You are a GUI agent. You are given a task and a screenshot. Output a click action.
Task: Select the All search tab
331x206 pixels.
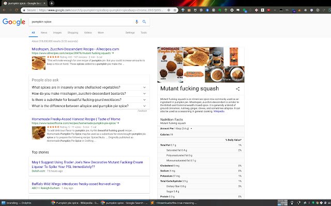tap(33, 32)
